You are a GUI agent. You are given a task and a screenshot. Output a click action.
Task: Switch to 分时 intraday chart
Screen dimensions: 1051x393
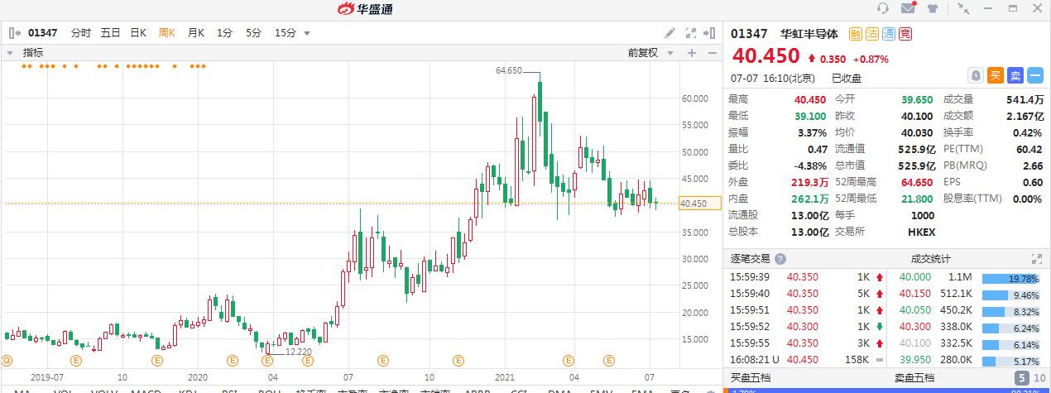81,33
